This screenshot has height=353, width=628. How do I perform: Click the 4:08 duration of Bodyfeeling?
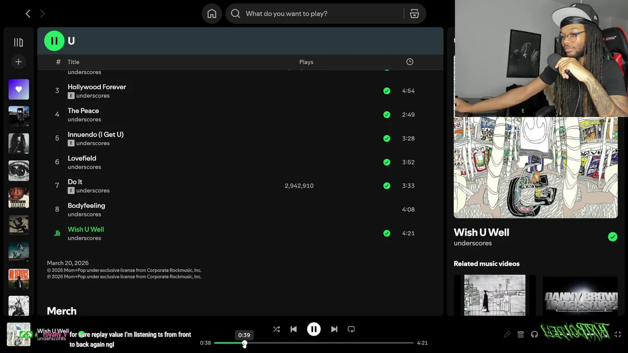pyautogui.click(x=408, y=209)
